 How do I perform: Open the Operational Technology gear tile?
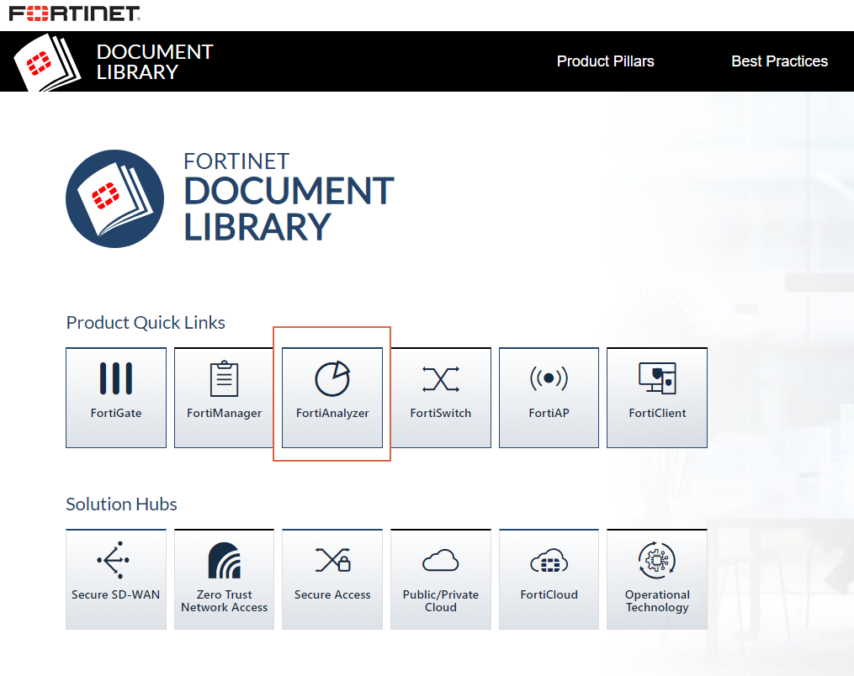pos(657,579)
